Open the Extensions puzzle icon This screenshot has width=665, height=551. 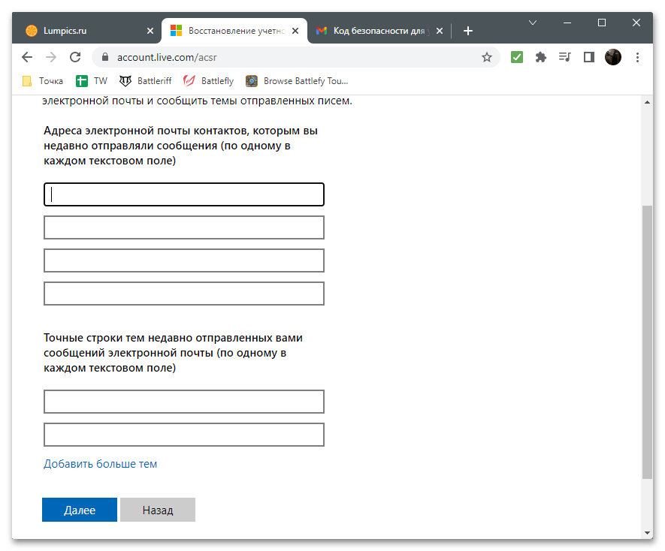(x=541, y=57)
